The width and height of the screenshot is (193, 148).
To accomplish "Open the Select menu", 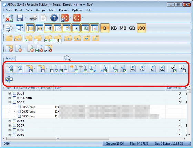I will [52, 10].
